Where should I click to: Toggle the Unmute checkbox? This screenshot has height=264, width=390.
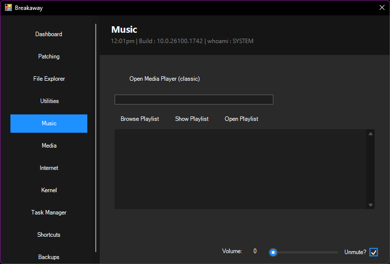[374, 252]
